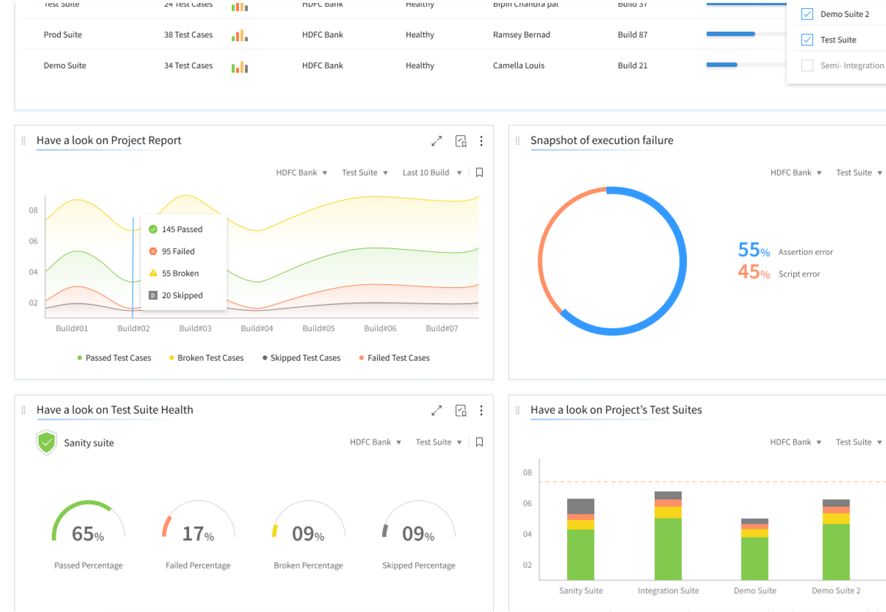Uncheck the Demo Suite 2 checkbox
Screen dimensions: 886x612
[807, 14]
